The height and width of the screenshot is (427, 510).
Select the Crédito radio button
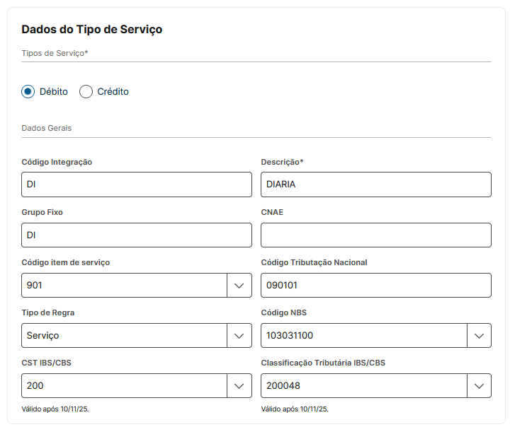pos(86,91)
